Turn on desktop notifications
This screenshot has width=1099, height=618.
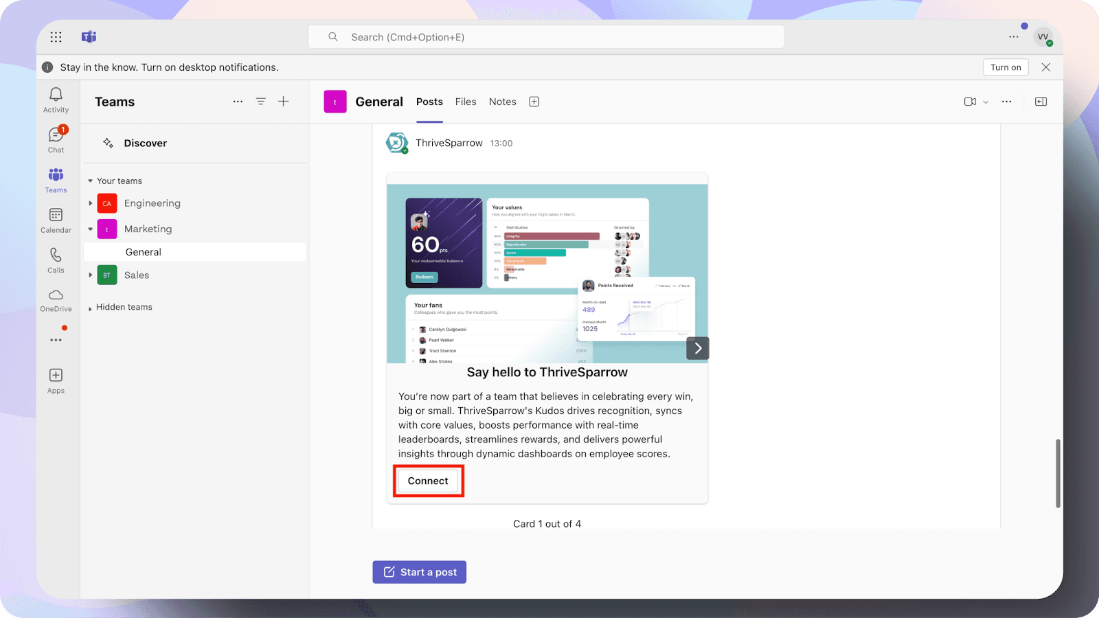click(1005, 67)
